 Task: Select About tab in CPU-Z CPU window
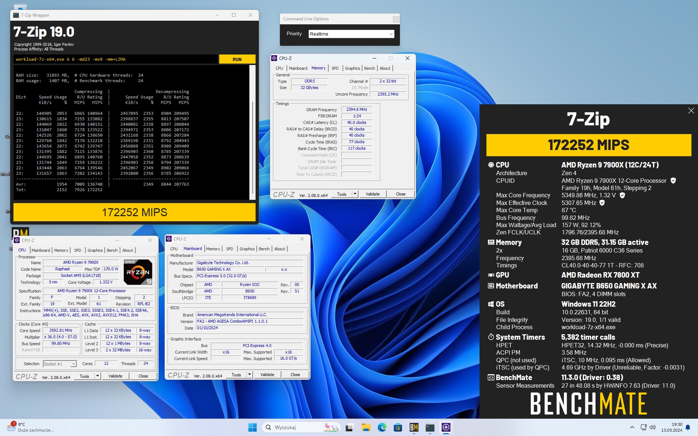(x=128, y=250)
